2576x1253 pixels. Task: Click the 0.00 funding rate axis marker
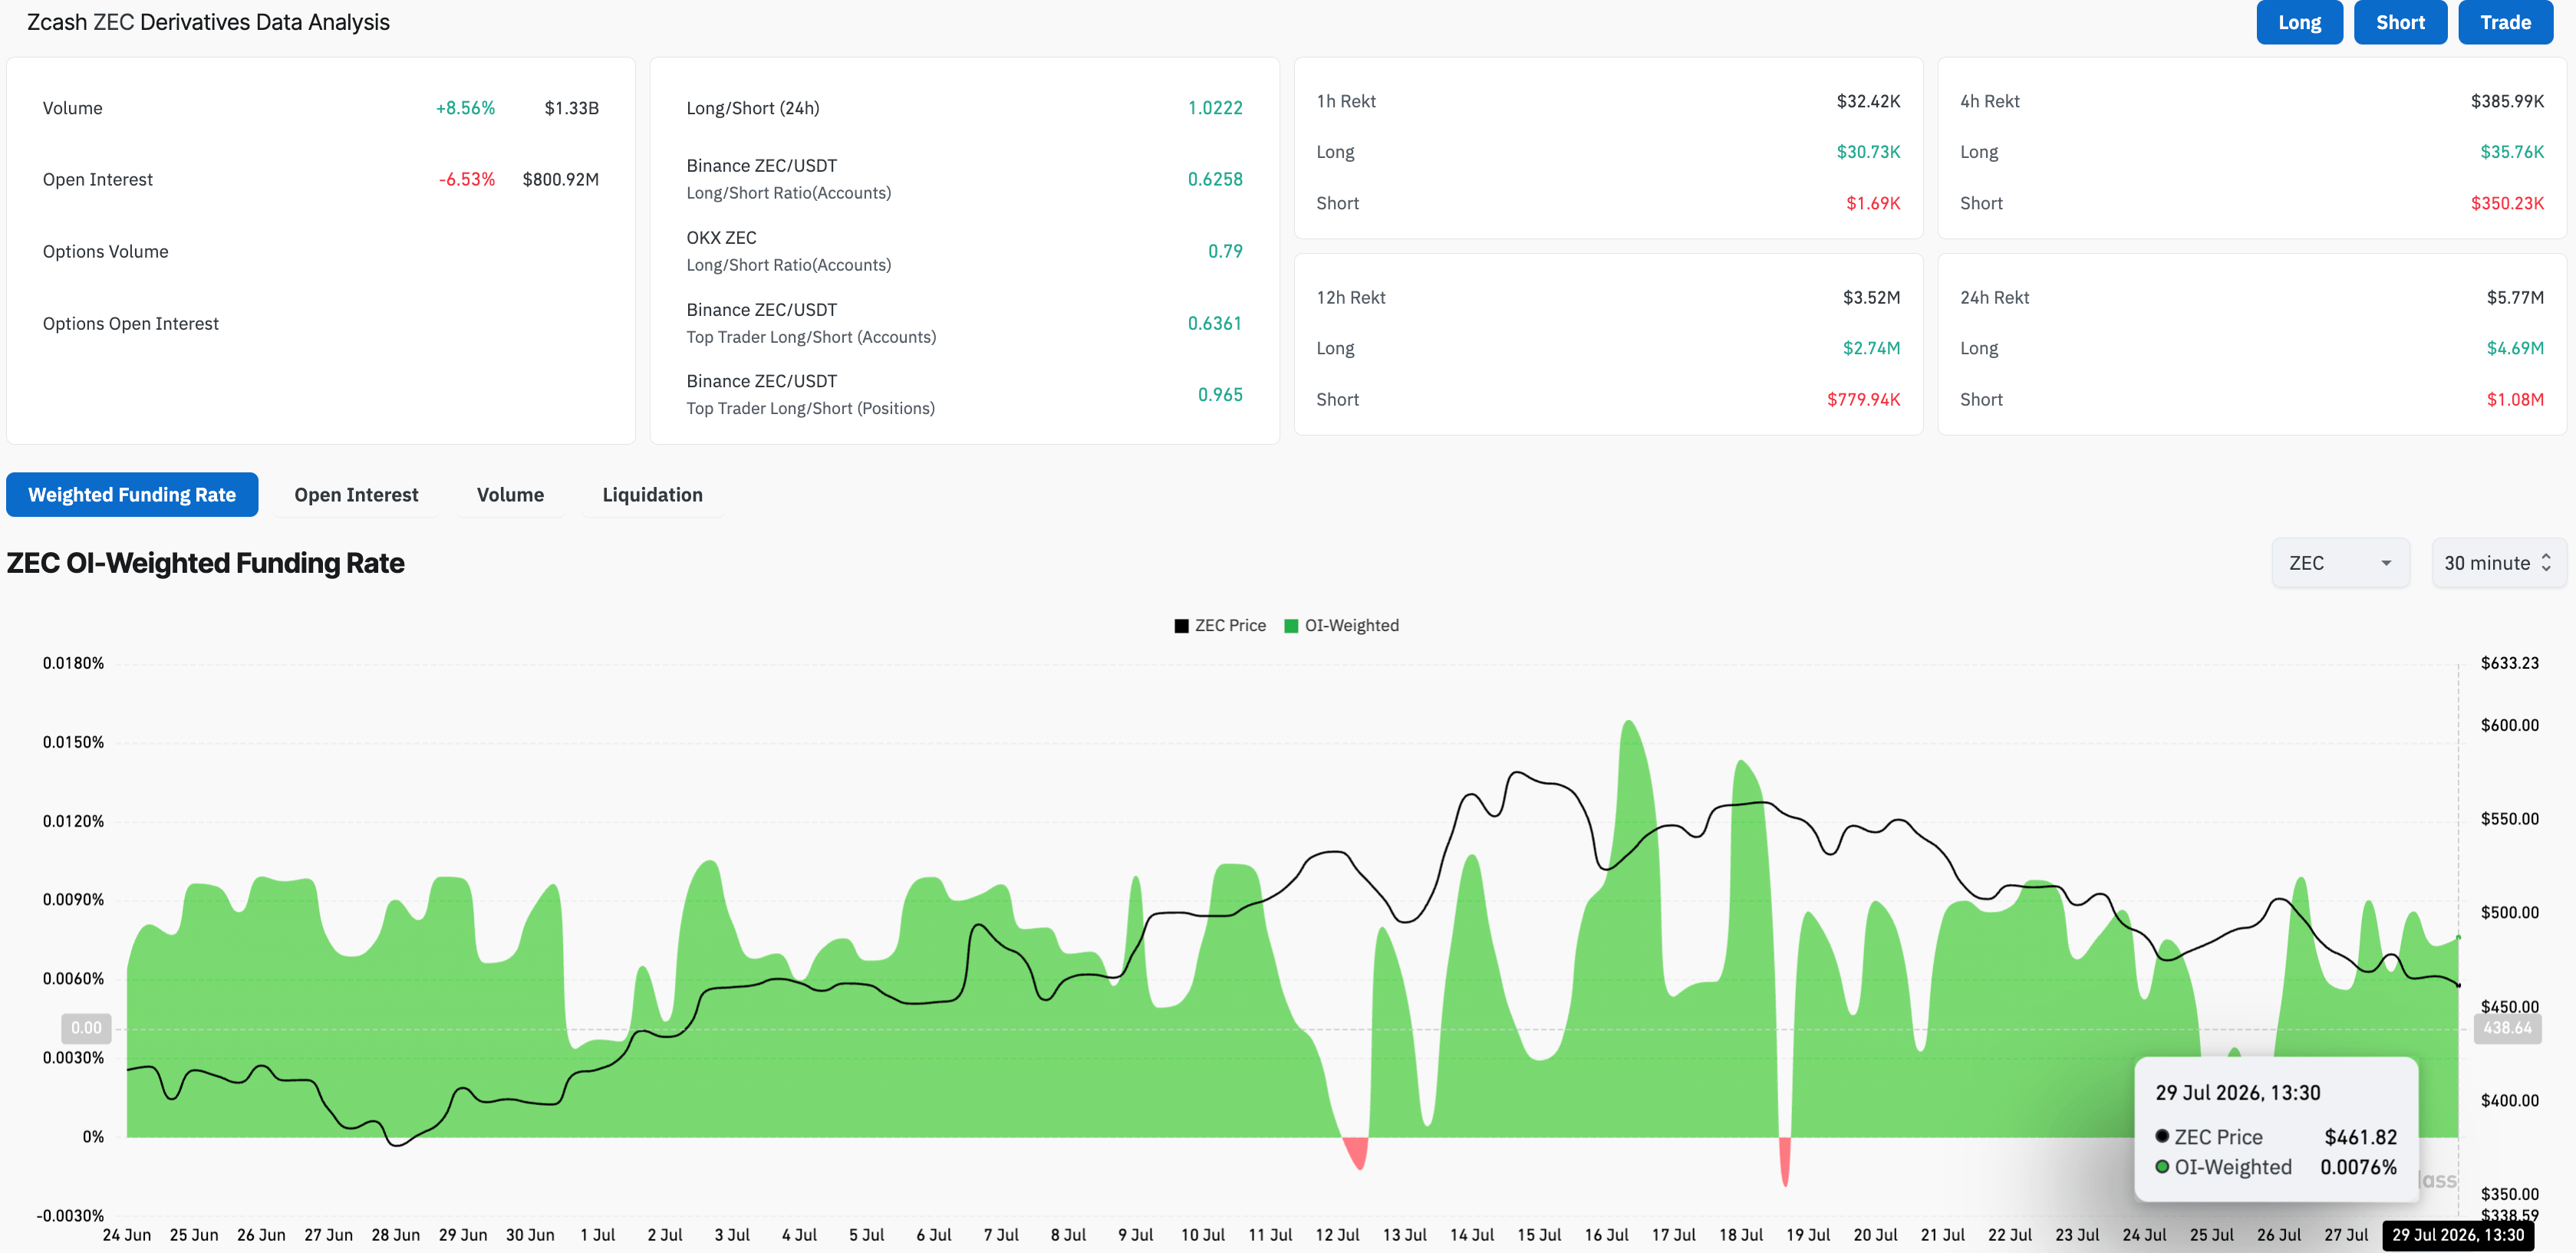[x=86, y=1028]
